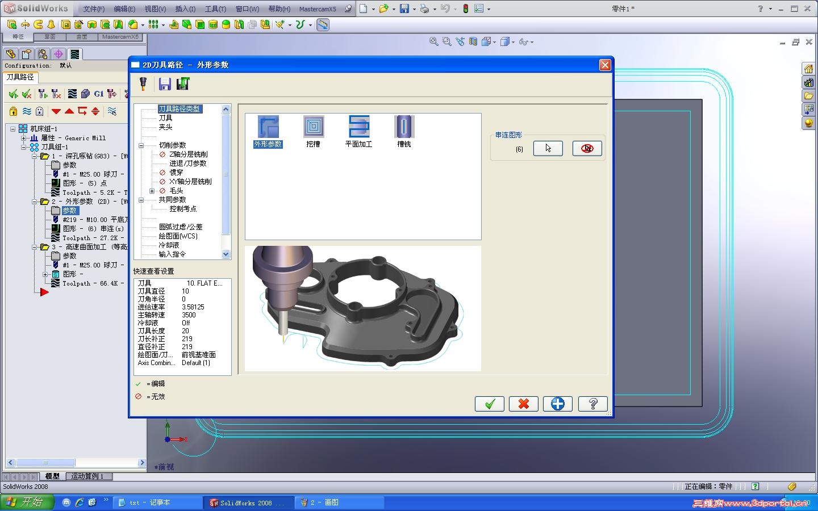
Task: Click the dialog tree scrollbar up arrow
Action: click(226, 109)
